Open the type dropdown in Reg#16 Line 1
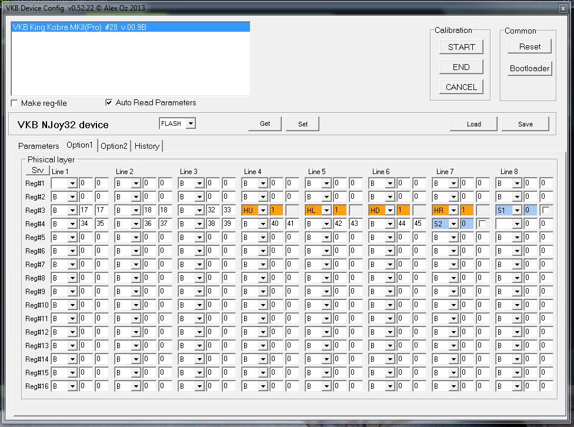574x427 pixels. click(x=72, y=386)
